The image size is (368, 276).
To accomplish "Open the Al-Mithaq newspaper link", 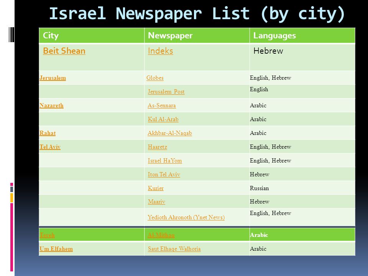I will (x=161, y=235).
